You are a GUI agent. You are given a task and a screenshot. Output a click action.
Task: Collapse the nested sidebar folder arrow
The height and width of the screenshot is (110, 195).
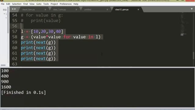[x=6, y=18]
